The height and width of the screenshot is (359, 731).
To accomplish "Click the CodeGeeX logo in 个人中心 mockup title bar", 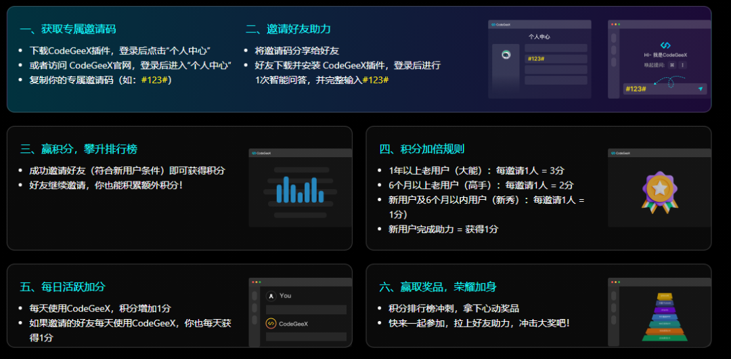I will pyautogui.click(x=501, y=24).
